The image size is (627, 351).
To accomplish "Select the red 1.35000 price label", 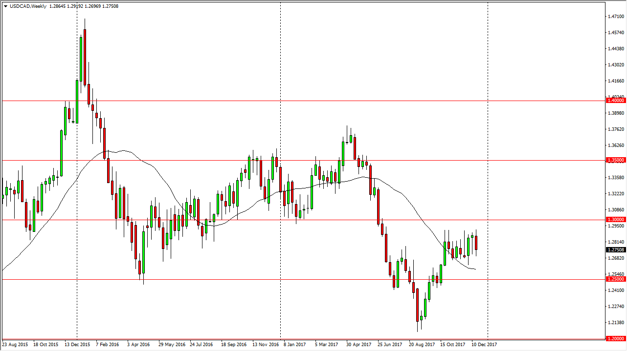I will (x=615, y=160).
